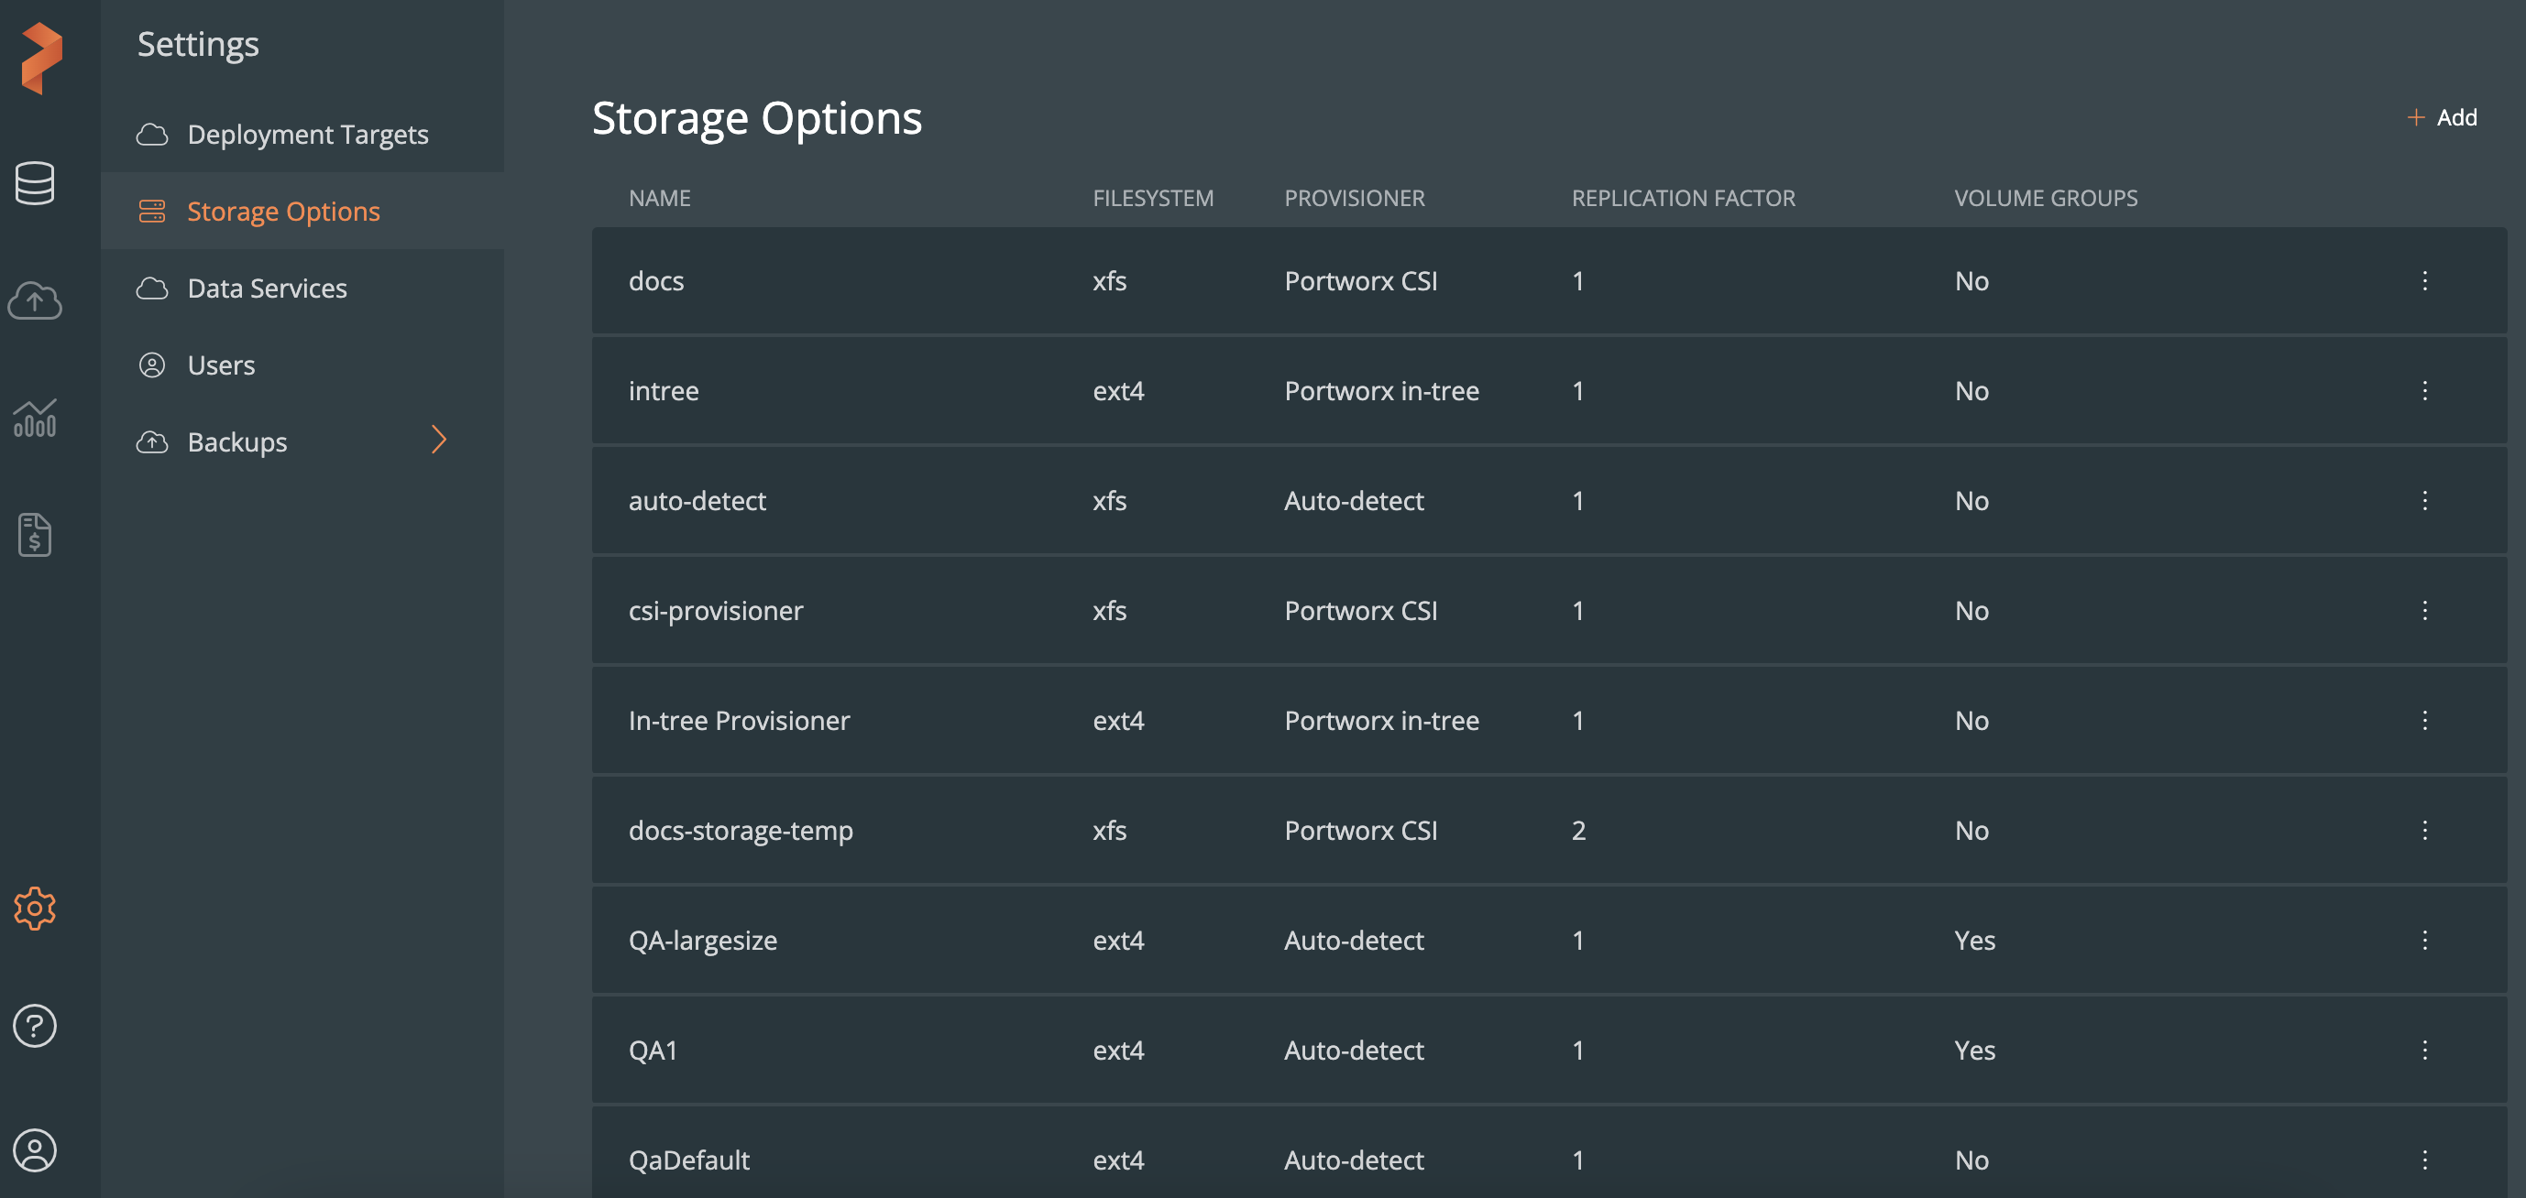This screenshot has height=1198, width=2526.
Task: Click the storage icon beside Storage Options
Action: [x=152, y=212]
